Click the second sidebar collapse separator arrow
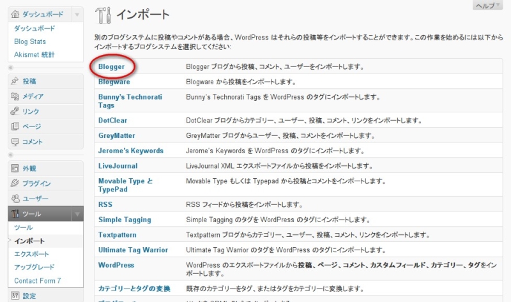 [11, 155]
